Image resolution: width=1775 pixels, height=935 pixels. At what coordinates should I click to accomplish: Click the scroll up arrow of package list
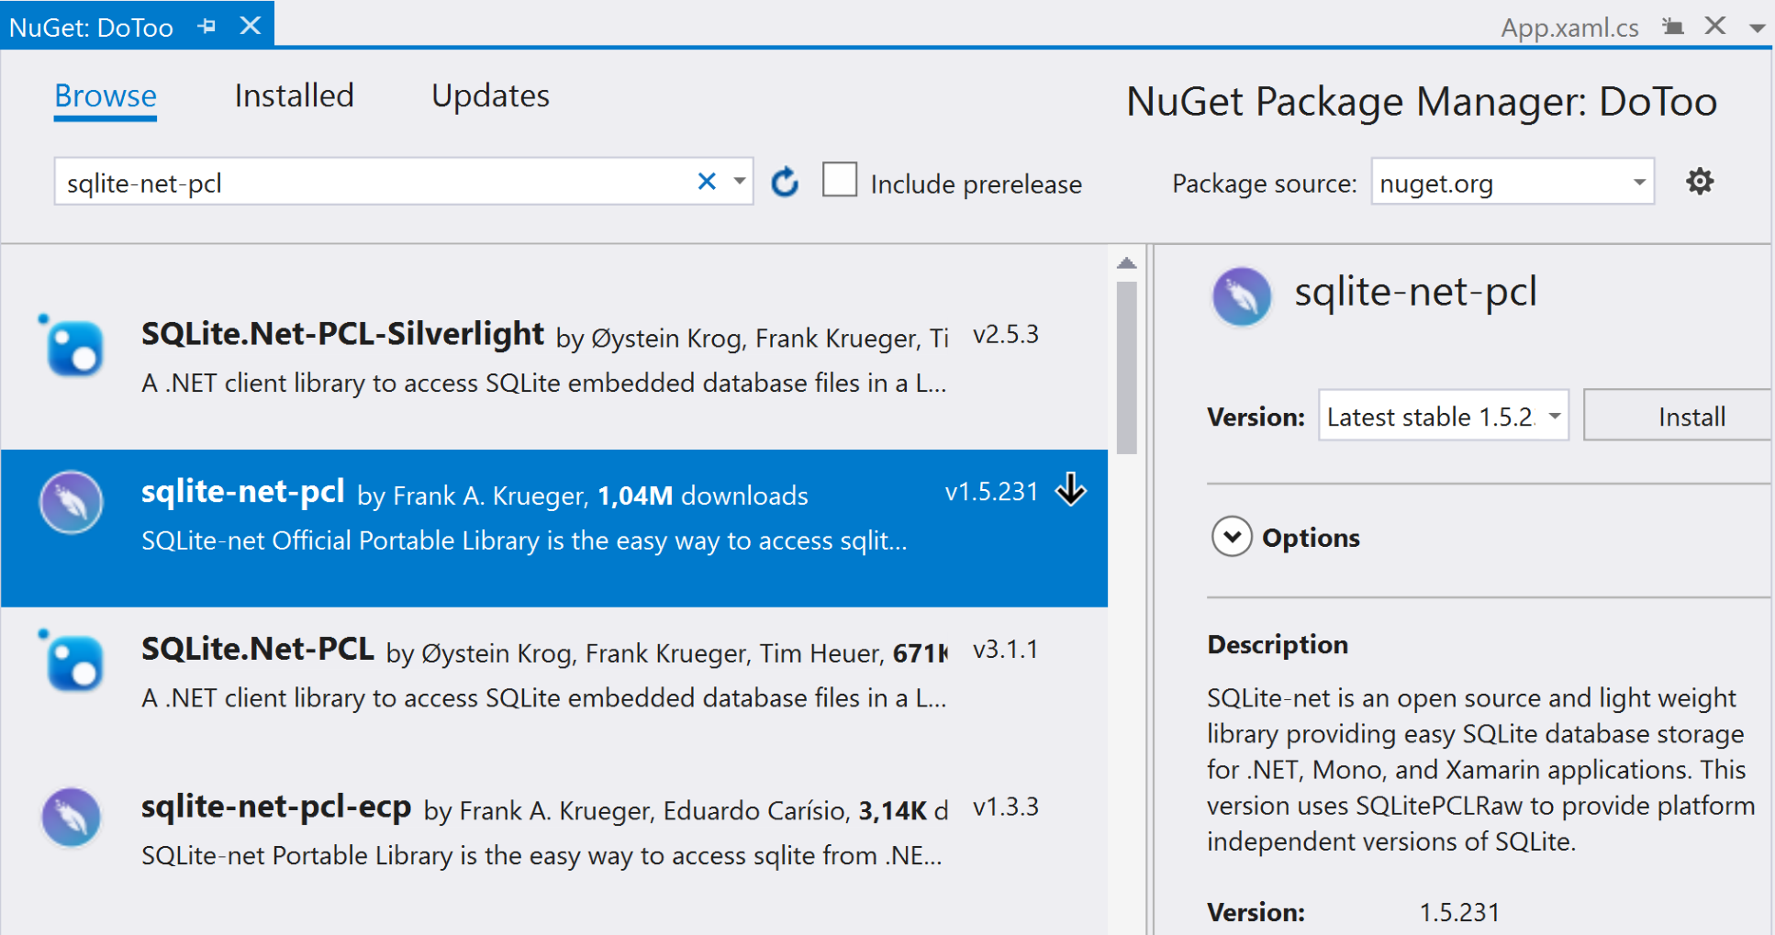(x=1127, y=263)
